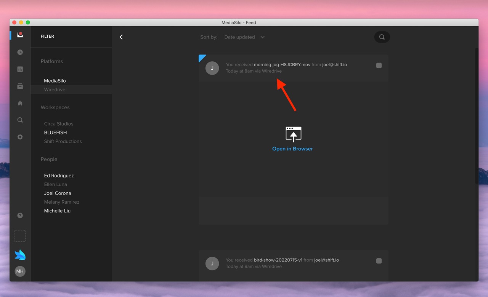The width and height of the screenshot is (488, 297).
Task: Tick checkbox for bird-show-20220715-v1
Action: click(x=379, y=261)
